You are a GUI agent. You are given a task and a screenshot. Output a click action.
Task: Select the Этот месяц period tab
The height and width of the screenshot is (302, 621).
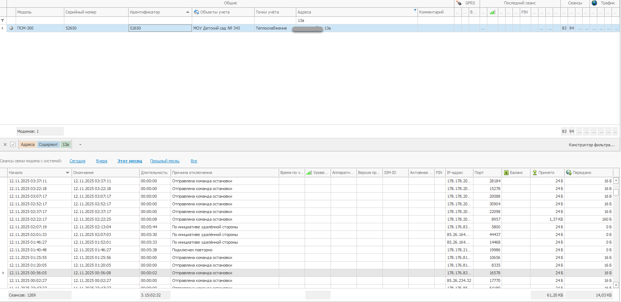coord(130,161)
